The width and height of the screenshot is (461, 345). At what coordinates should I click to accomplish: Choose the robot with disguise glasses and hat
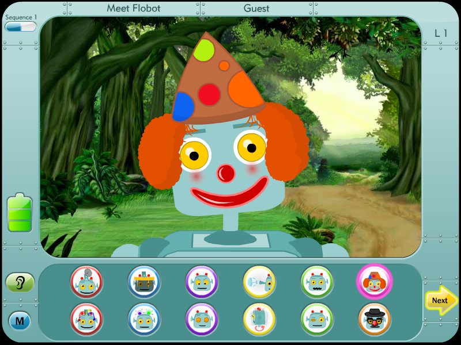click(375, 319)
